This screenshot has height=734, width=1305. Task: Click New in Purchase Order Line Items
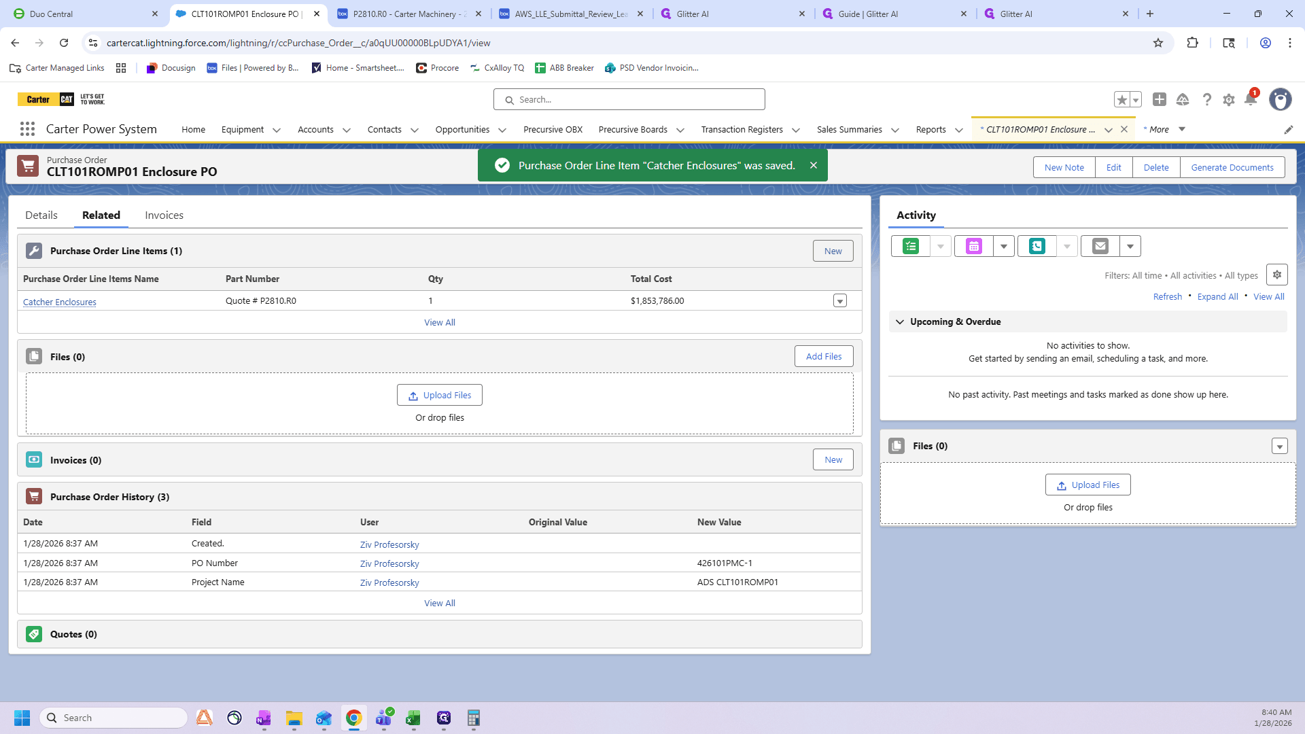833,251
